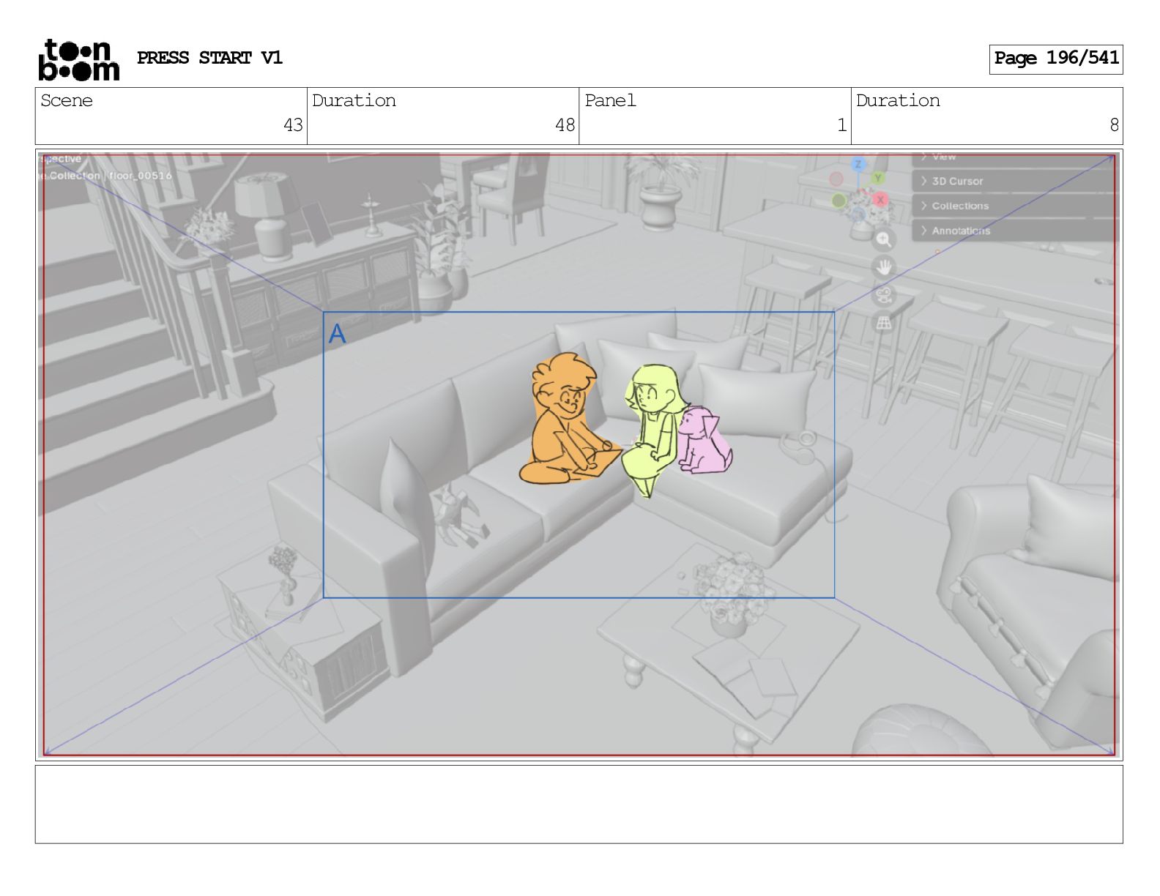Click the Panel number 1

842,125
